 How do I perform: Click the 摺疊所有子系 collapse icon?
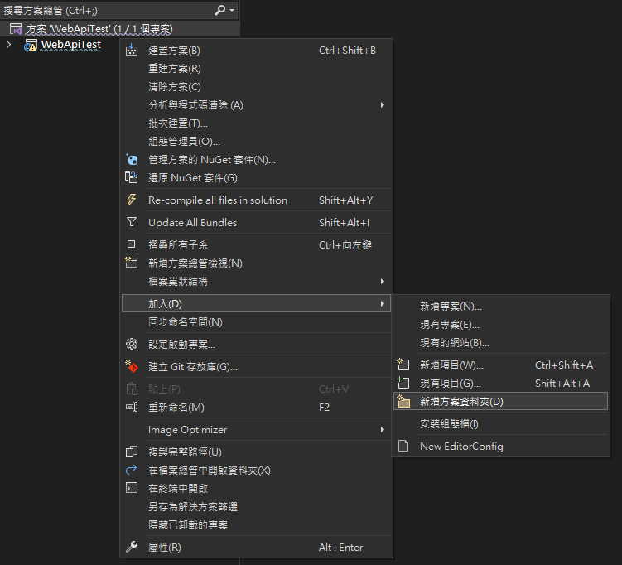coord(132,244)
